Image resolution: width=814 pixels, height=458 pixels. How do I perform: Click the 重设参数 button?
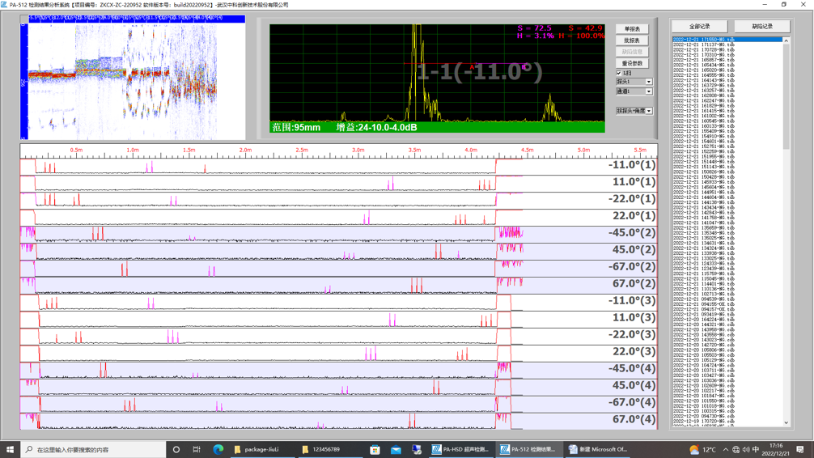(632, 63)
